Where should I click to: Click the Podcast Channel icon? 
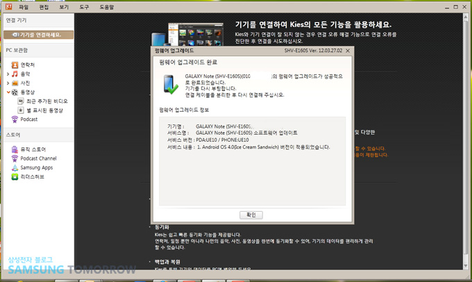15,158
